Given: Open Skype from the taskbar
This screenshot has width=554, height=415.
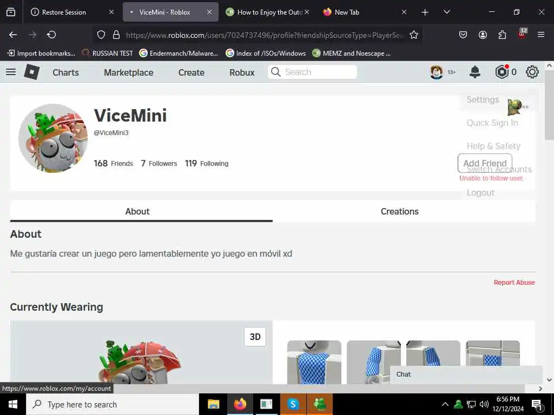Looking at the screenshot, I should (x=293, y=404).
